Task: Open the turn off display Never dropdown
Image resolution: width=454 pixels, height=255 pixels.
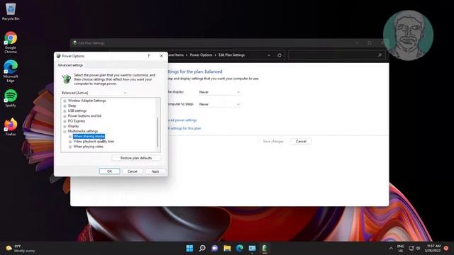Action: 219,92
